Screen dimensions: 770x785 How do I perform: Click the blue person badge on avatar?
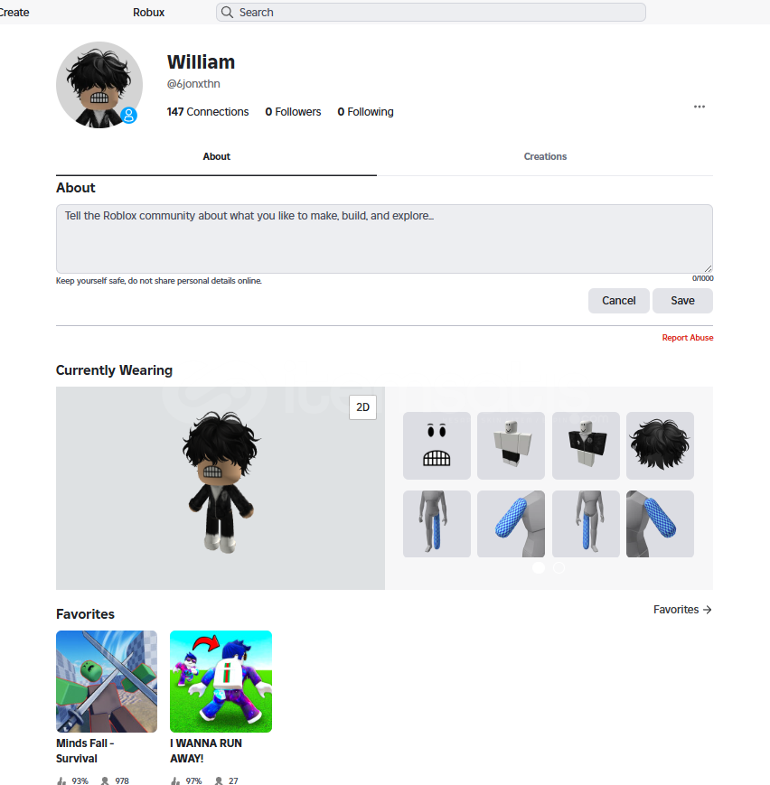pos(128,115)
